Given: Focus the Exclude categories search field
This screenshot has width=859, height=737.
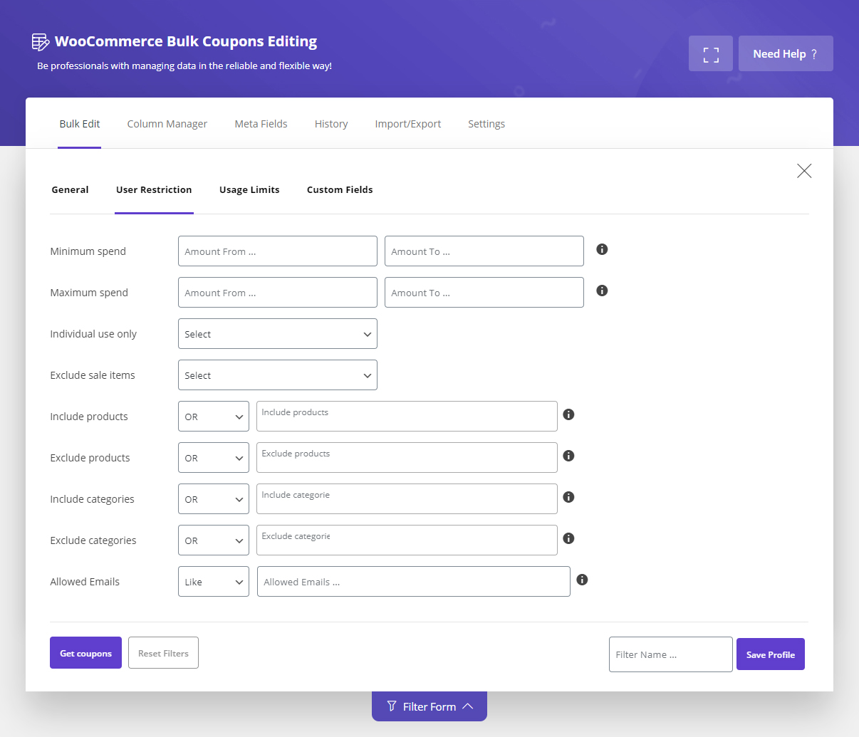Looking at the screenshot, I should click(x=407, y=540).
